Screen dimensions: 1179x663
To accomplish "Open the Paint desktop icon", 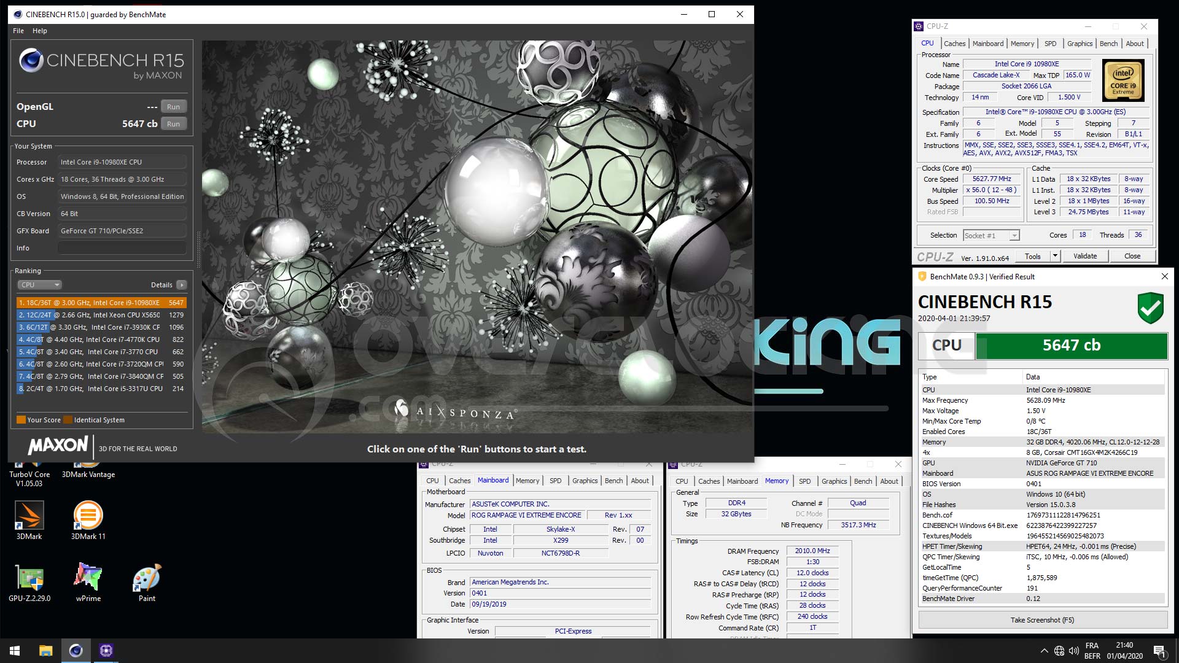I will (147, 583).
